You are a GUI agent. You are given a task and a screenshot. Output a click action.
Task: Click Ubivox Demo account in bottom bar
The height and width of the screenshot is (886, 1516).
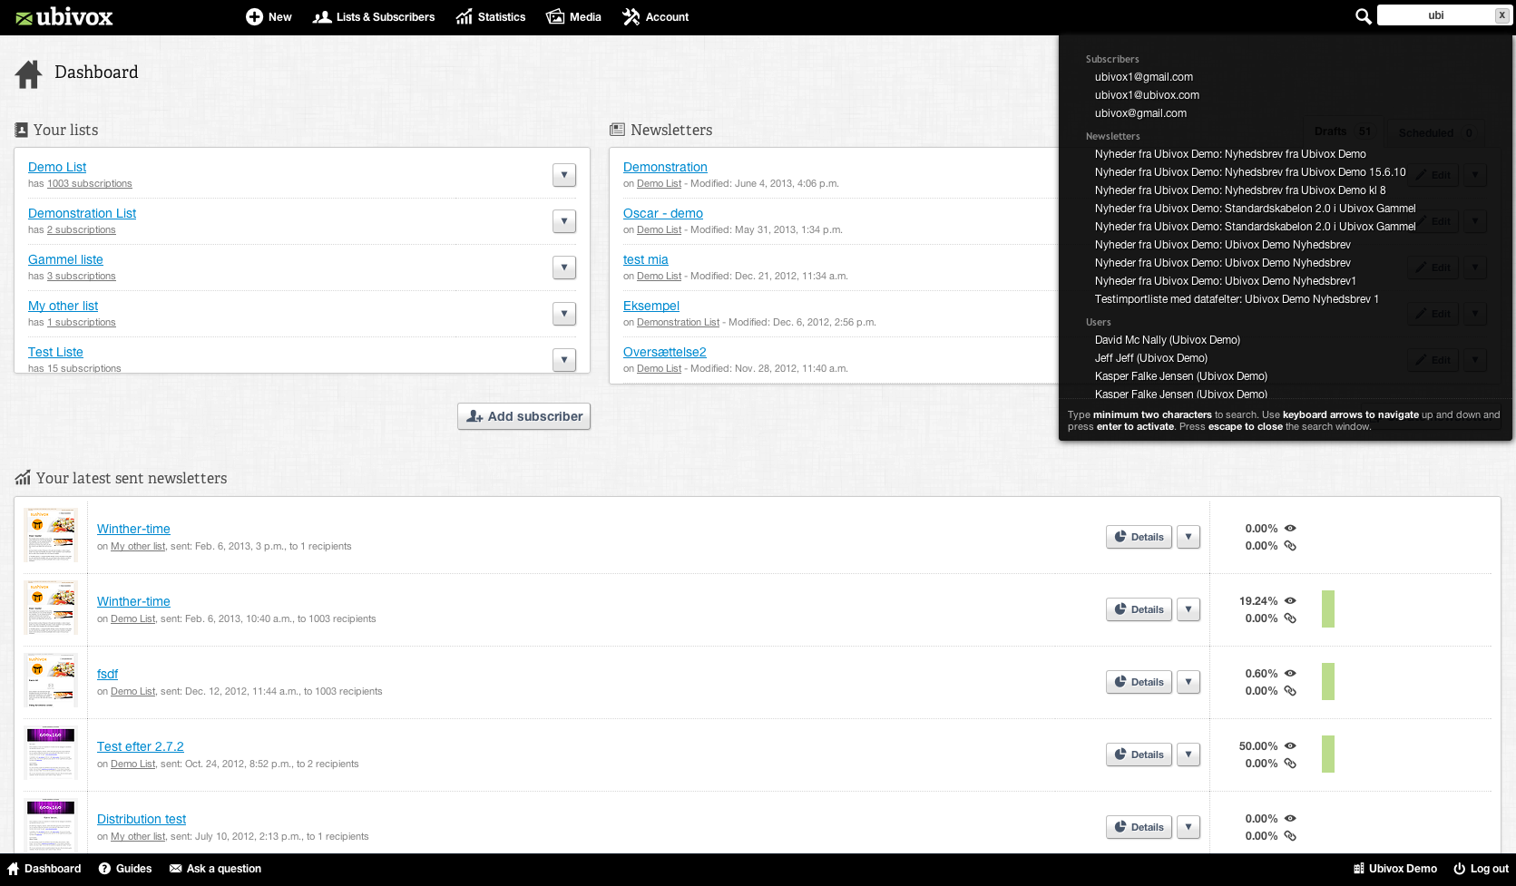tap(1395, 869)
